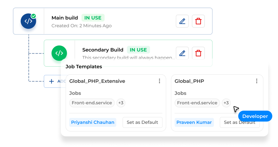Click the Developer label badge

point(255,116)
